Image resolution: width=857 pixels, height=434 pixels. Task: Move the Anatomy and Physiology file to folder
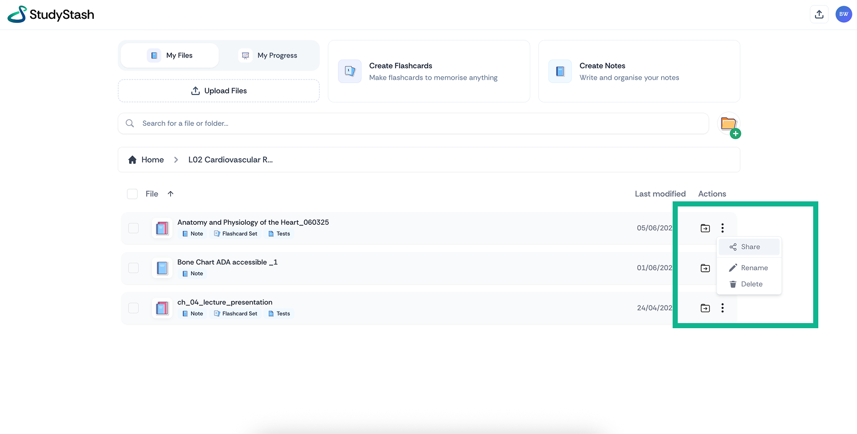click(x=705, y=228)
